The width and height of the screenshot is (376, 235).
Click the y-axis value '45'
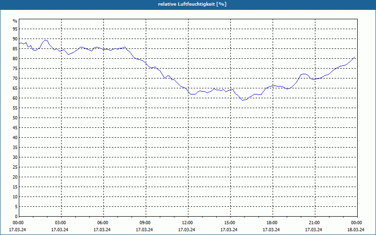[15, 127]
